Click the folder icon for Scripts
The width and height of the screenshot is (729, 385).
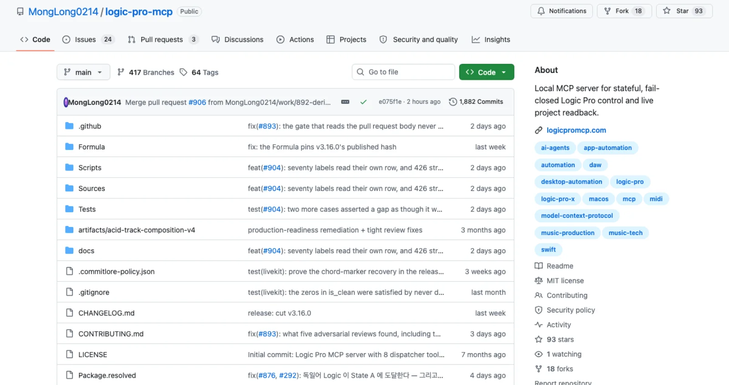[69, 167]
